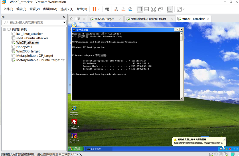Close the library panel
The image size is (239, 156).
64,17
